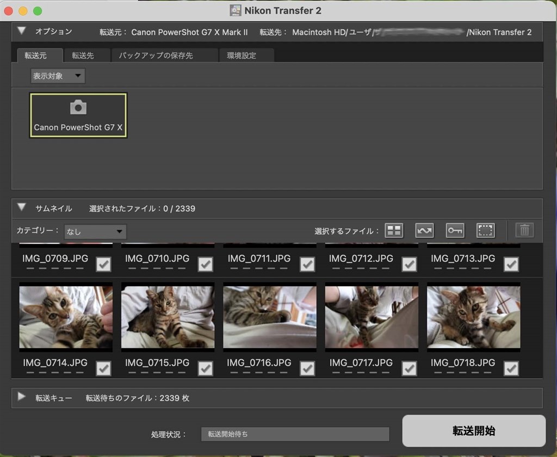Click the IMG_0714.JPG file name

[55, 362]
